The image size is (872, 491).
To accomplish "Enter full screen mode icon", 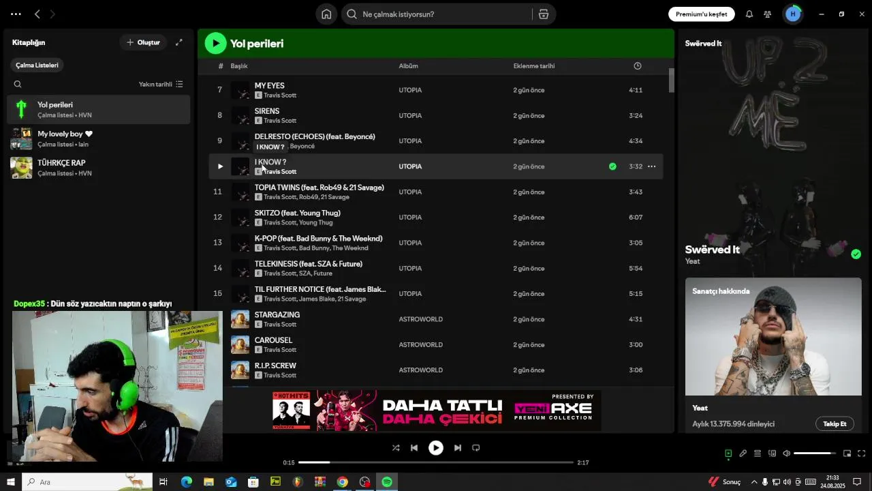I will (x=862, y=453).
